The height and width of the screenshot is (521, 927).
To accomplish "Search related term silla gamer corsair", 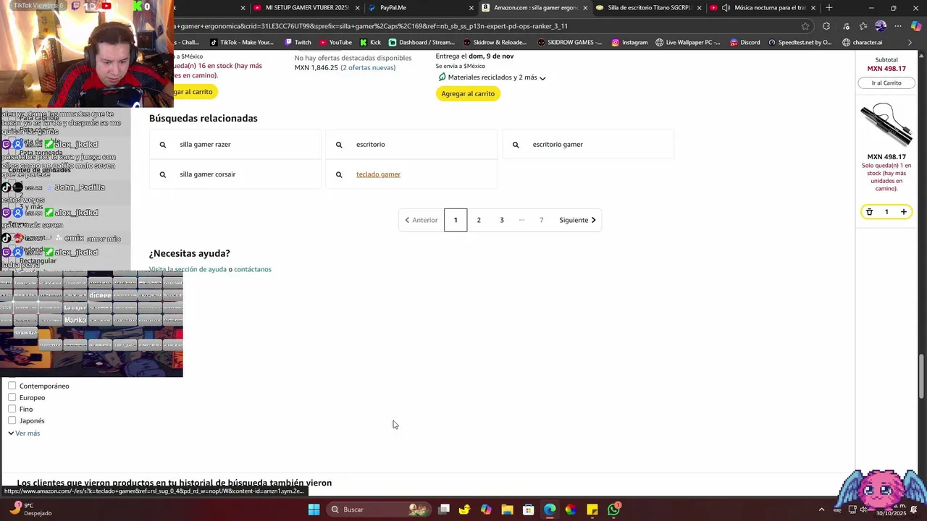I will (235, 174).
